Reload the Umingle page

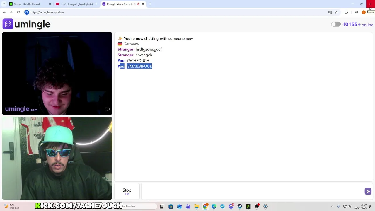(18, 12)
